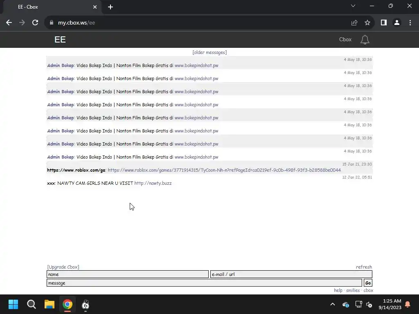Focus the name input field

click(x=128, y=274)
